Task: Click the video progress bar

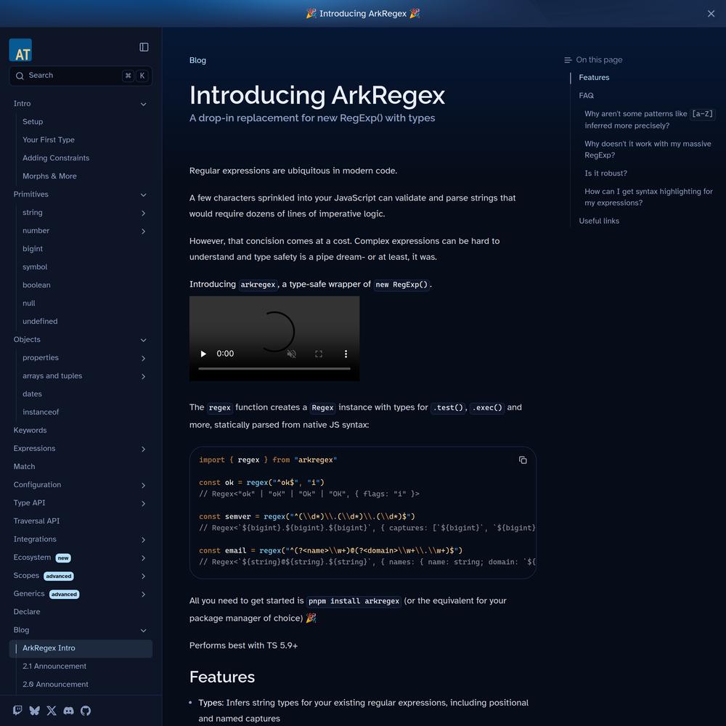Action: click(274, 369)
